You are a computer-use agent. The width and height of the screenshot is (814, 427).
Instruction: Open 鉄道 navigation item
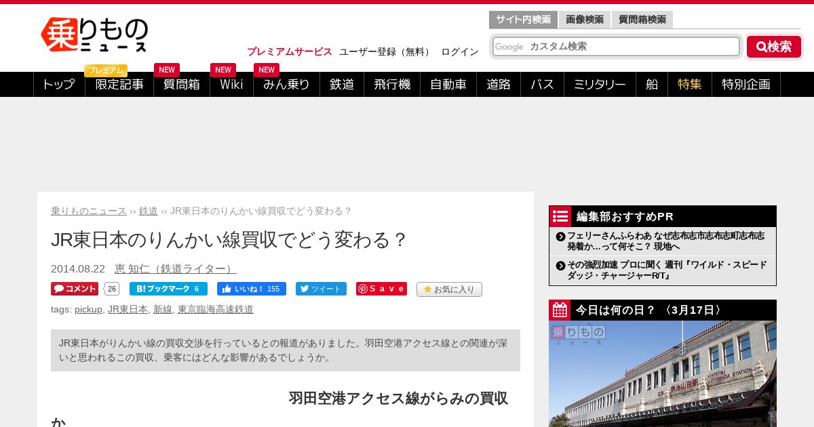pos(342,84)
